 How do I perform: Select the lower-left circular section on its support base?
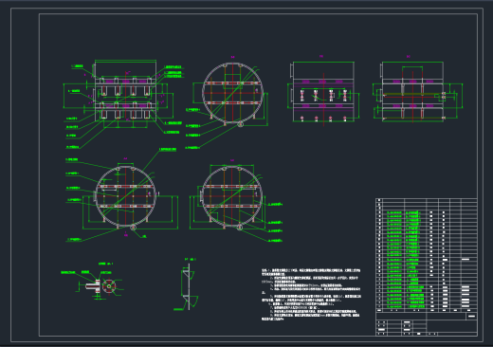pos(126,196)
